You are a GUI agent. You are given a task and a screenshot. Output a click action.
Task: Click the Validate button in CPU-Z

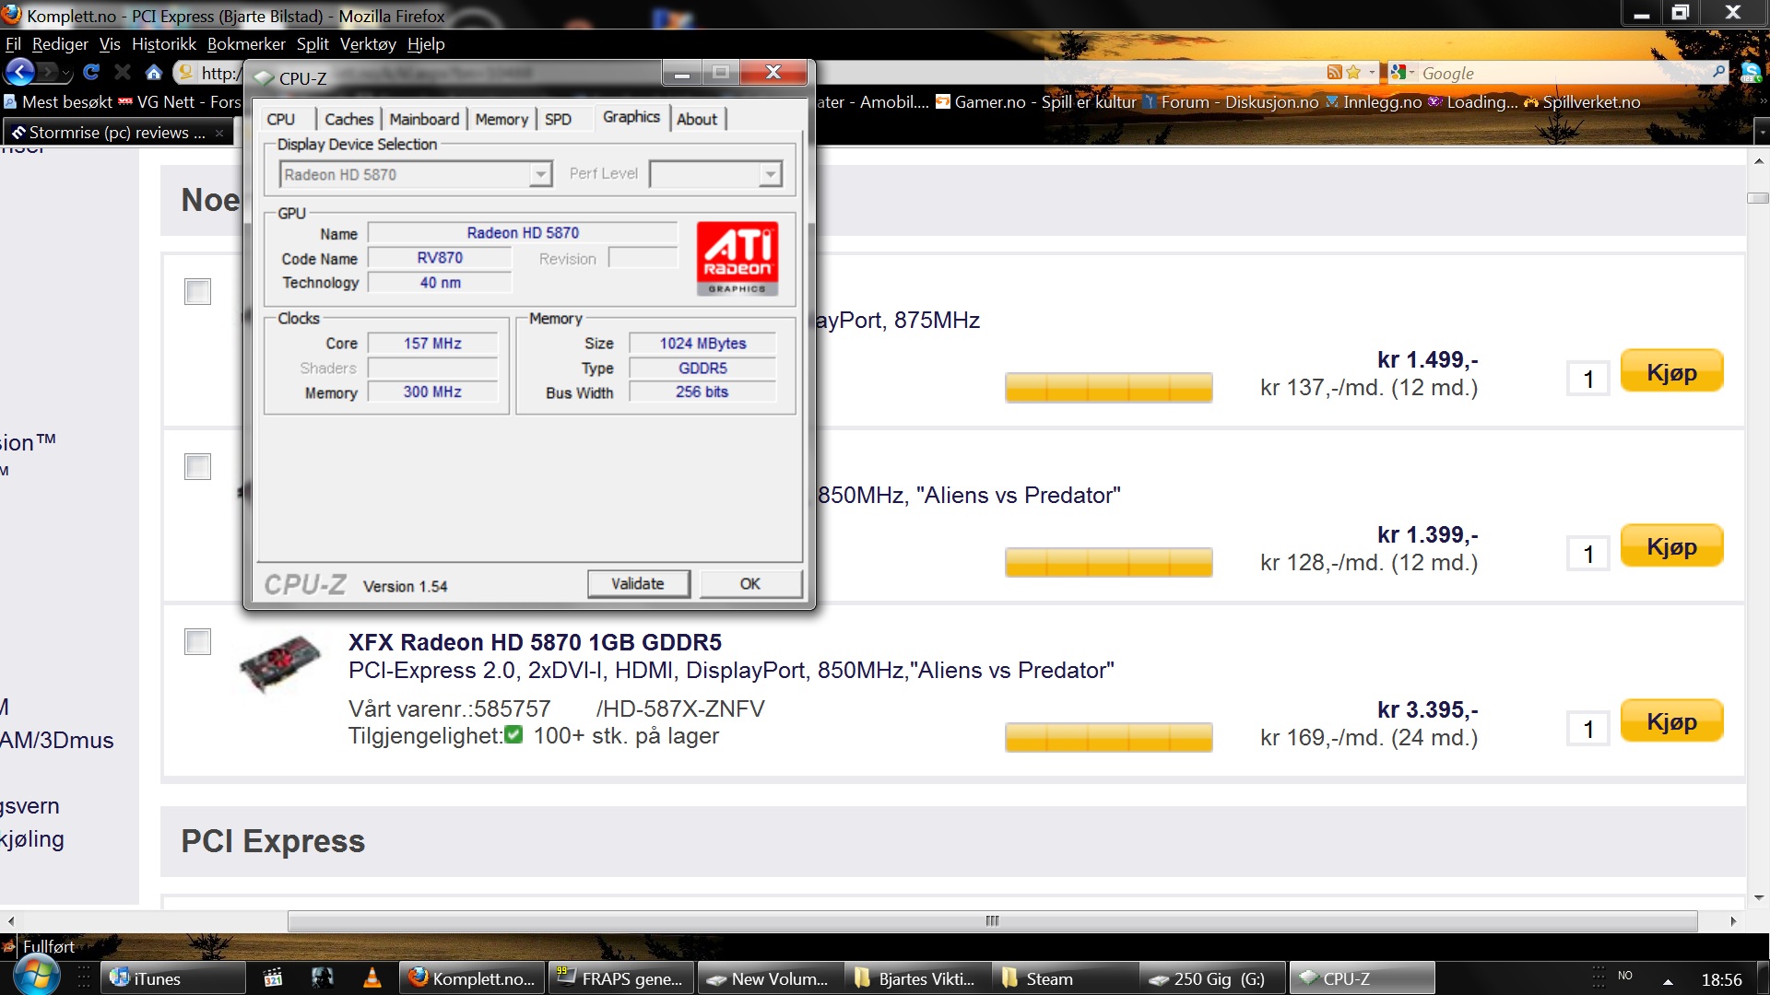pyautogui.click(x=638, y=583)
